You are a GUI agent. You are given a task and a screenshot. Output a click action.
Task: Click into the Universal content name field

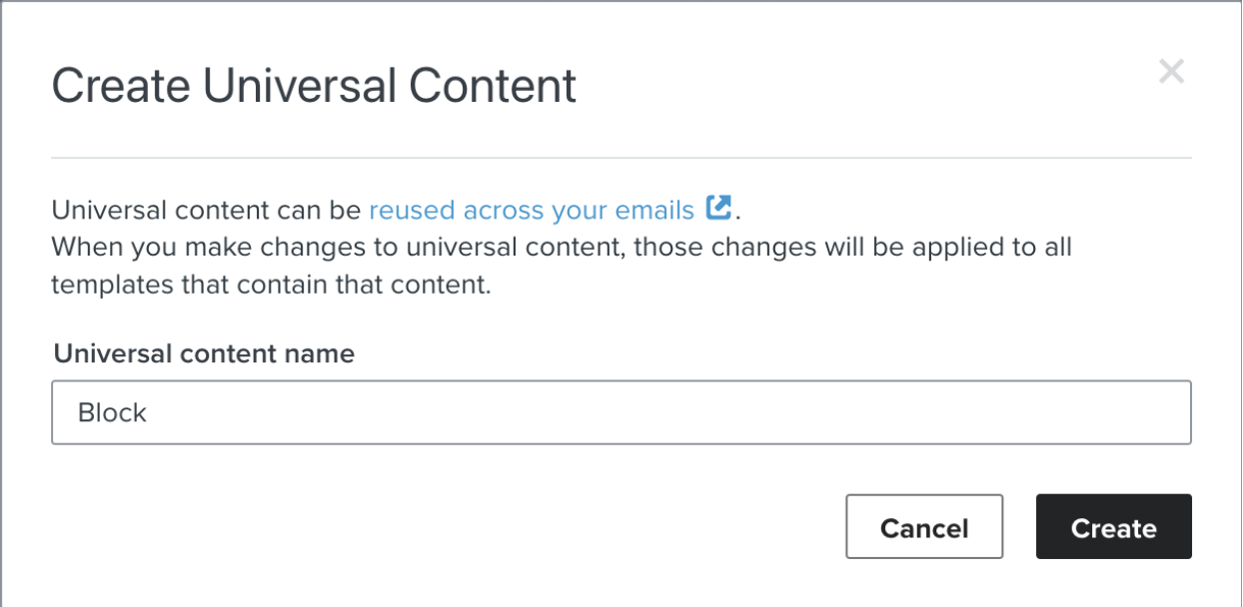[620, 412]
